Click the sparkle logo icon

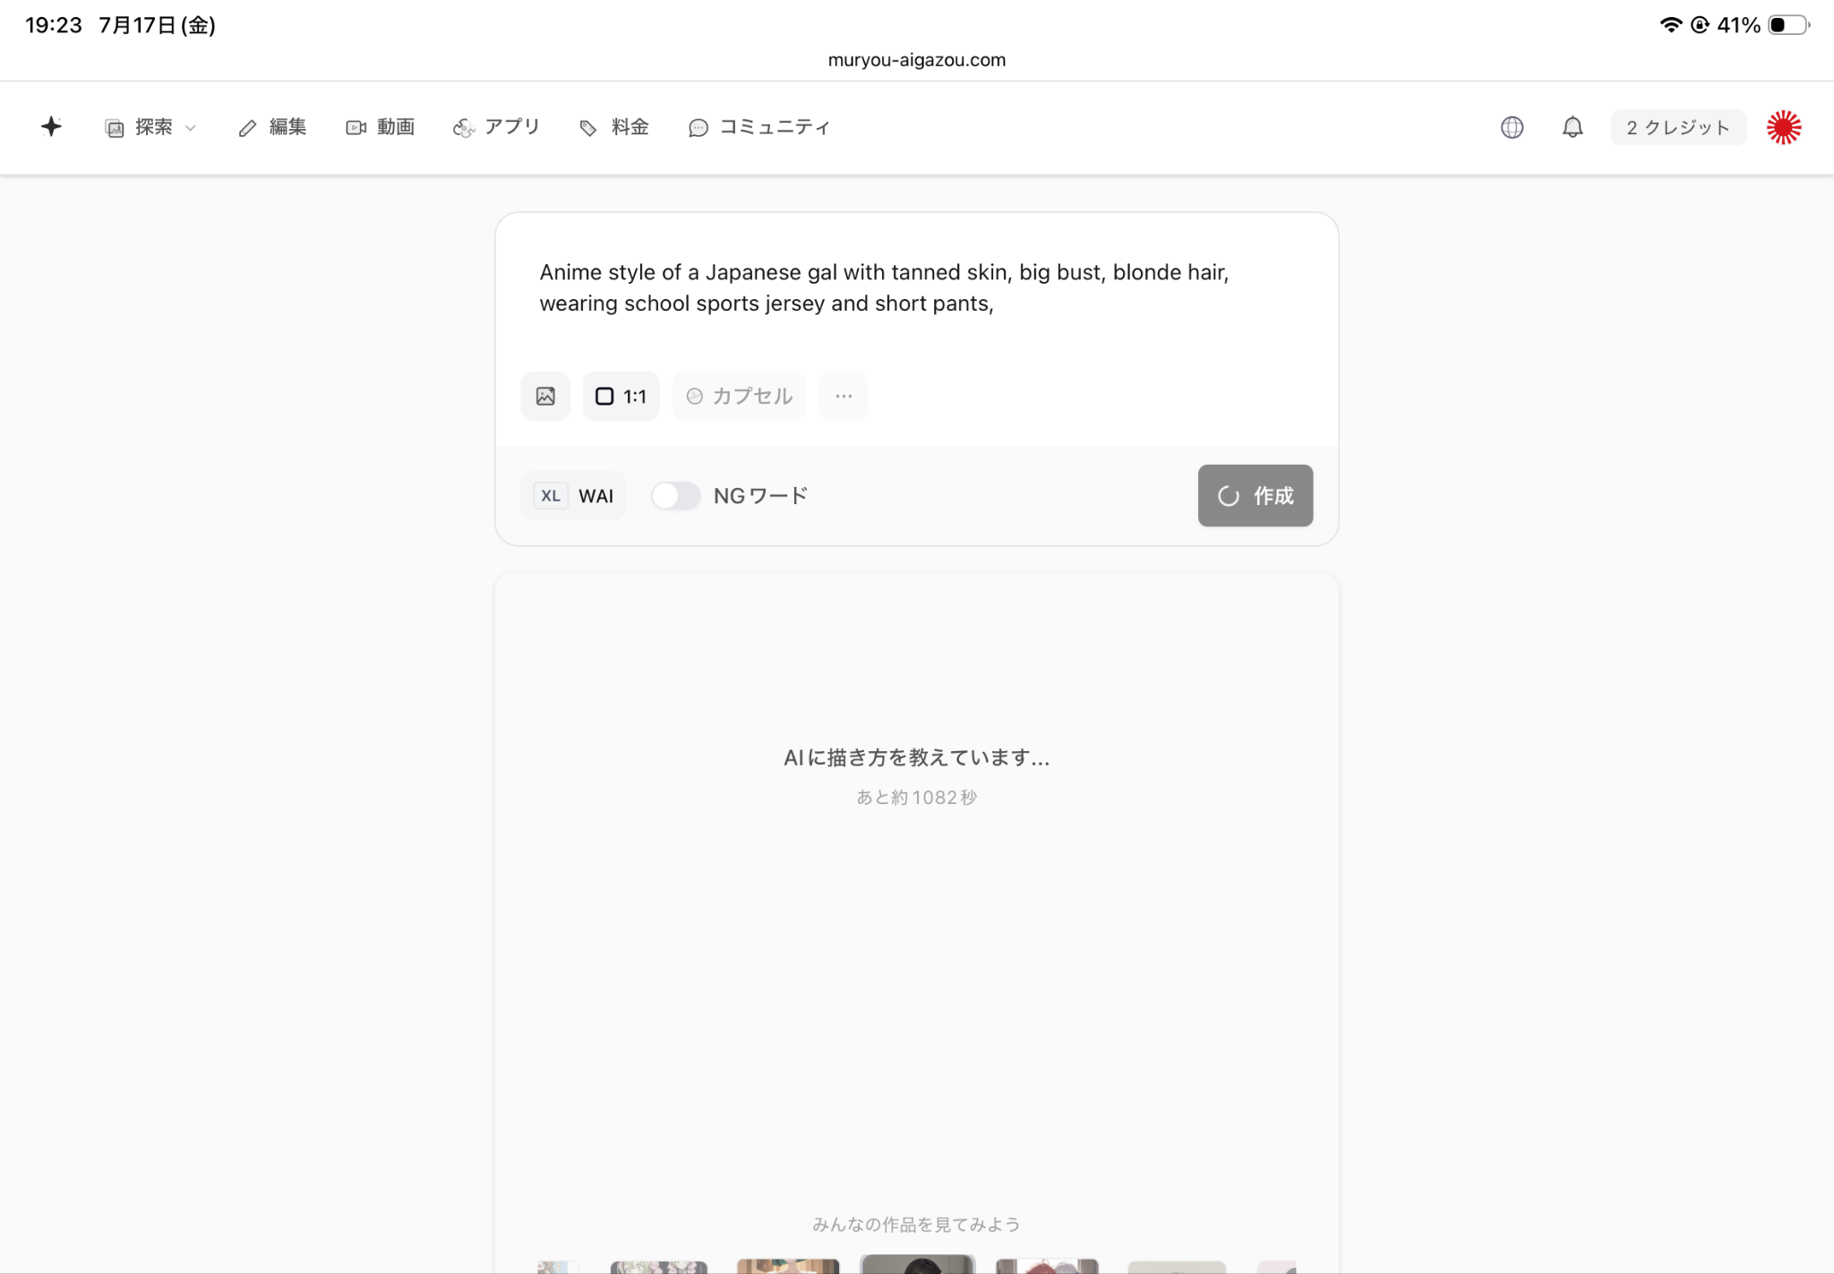point(51,126)
